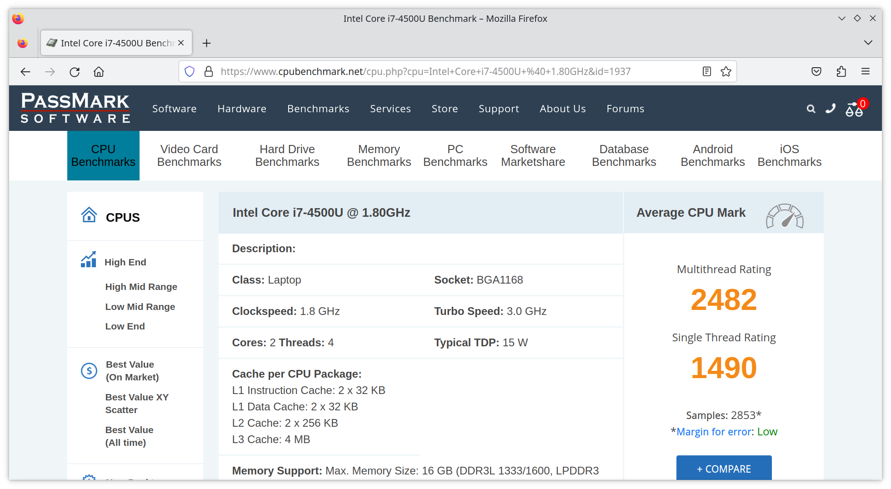The height and width of the screenshot is (489, 891).
Task: Click the Average CPU Mark gauge icon
Action: coord(785,216)
